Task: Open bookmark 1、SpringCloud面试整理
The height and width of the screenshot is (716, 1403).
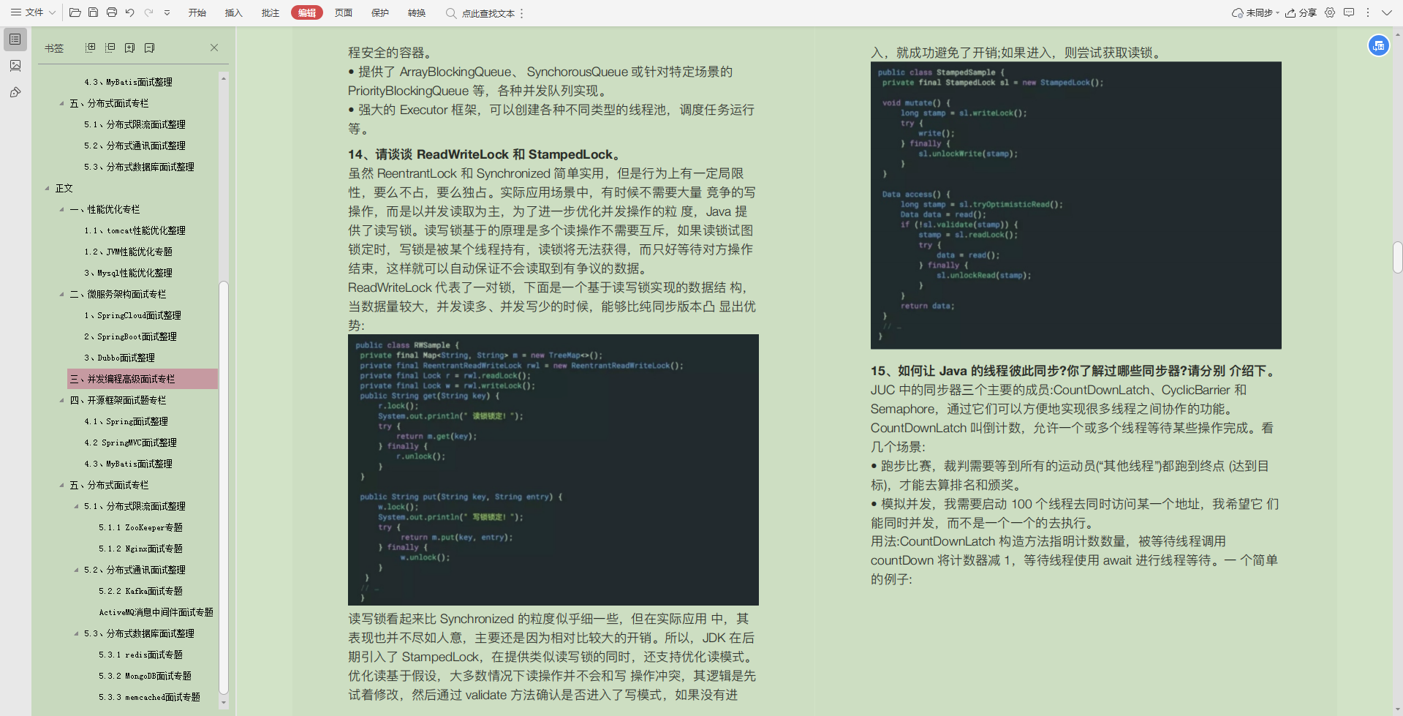Action: (132, 315)
